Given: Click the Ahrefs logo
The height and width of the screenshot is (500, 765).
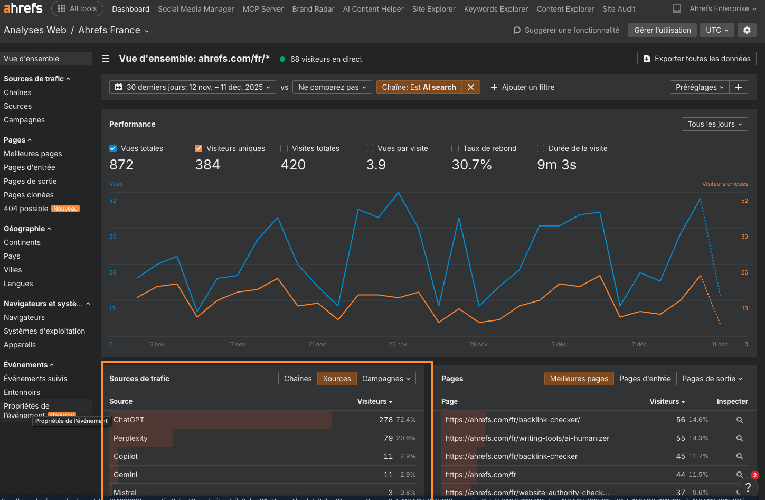Looking at the screenshot, I should (23, 8).
